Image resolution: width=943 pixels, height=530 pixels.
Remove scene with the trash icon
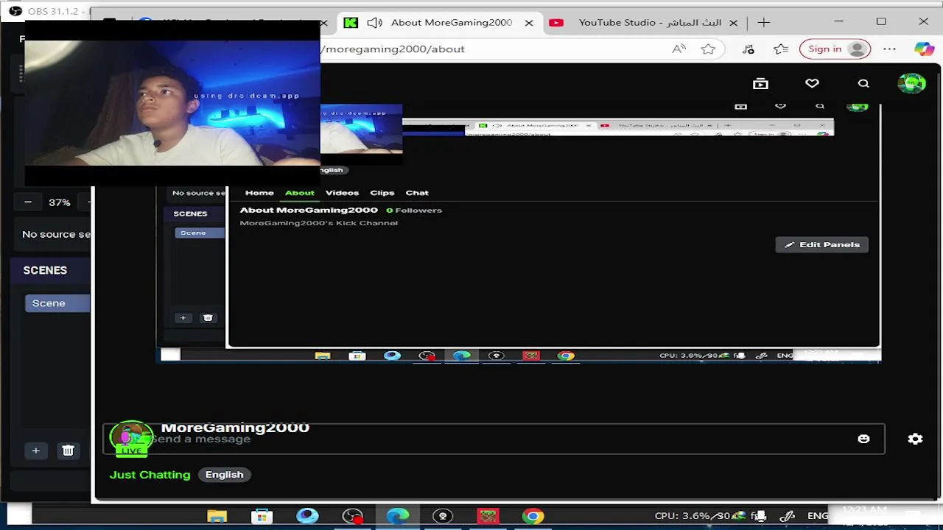68,451
